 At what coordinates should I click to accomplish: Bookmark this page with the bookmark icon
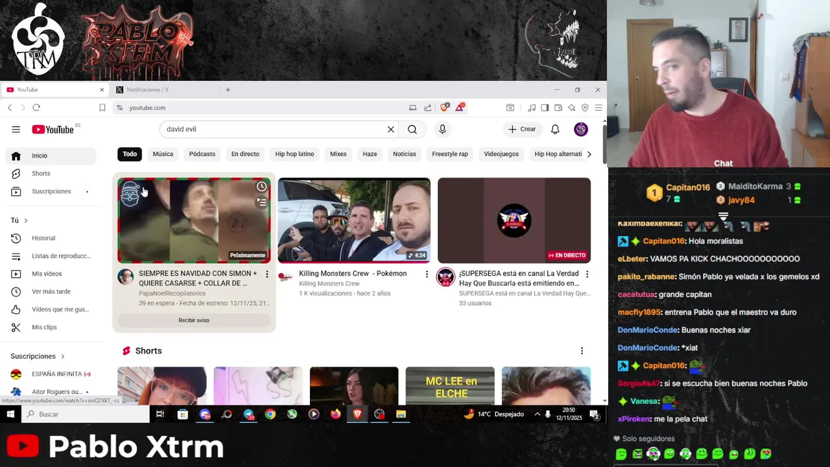(102, 108)
